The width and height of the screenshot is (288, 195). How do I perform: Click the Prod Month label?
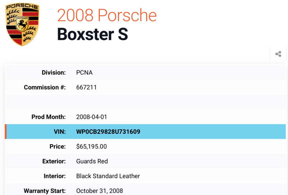point(49,117)
